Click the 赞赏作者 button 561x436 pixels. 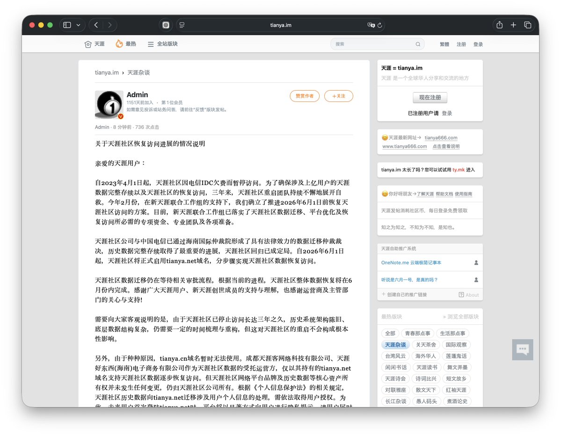[x=305, y=96]
